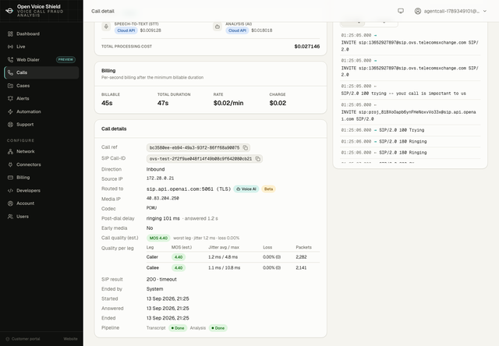Open Developers code icon
This screenshot has width=499, height=346.
tap(10, 190)
